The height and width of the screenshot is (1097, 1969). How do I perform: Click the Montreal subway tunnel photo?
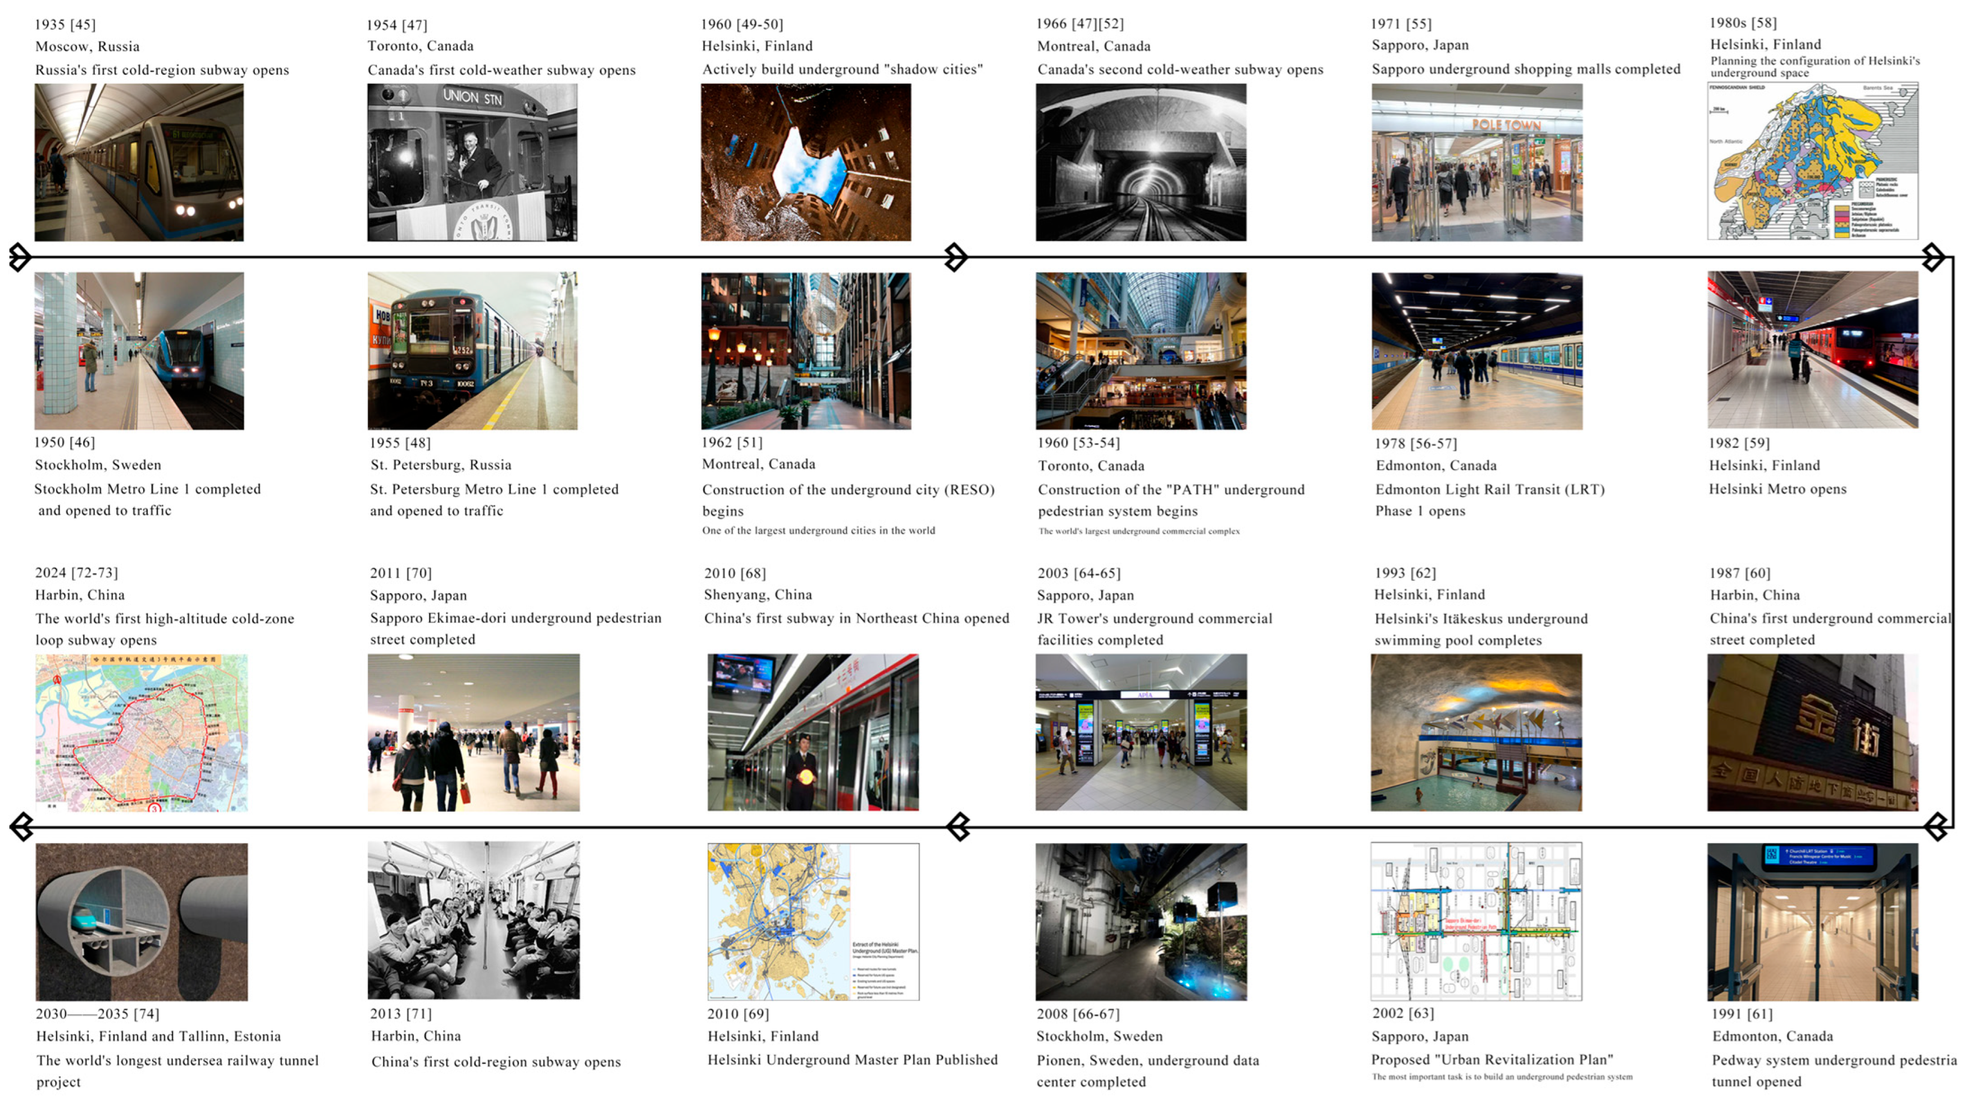pos(1141,162)
